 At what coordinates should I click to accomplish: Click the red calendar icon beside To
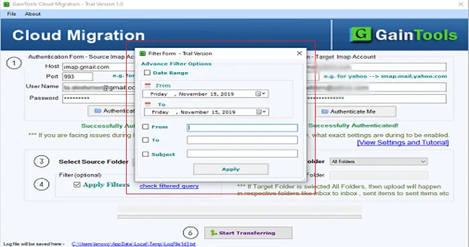[x=148, y=105]
